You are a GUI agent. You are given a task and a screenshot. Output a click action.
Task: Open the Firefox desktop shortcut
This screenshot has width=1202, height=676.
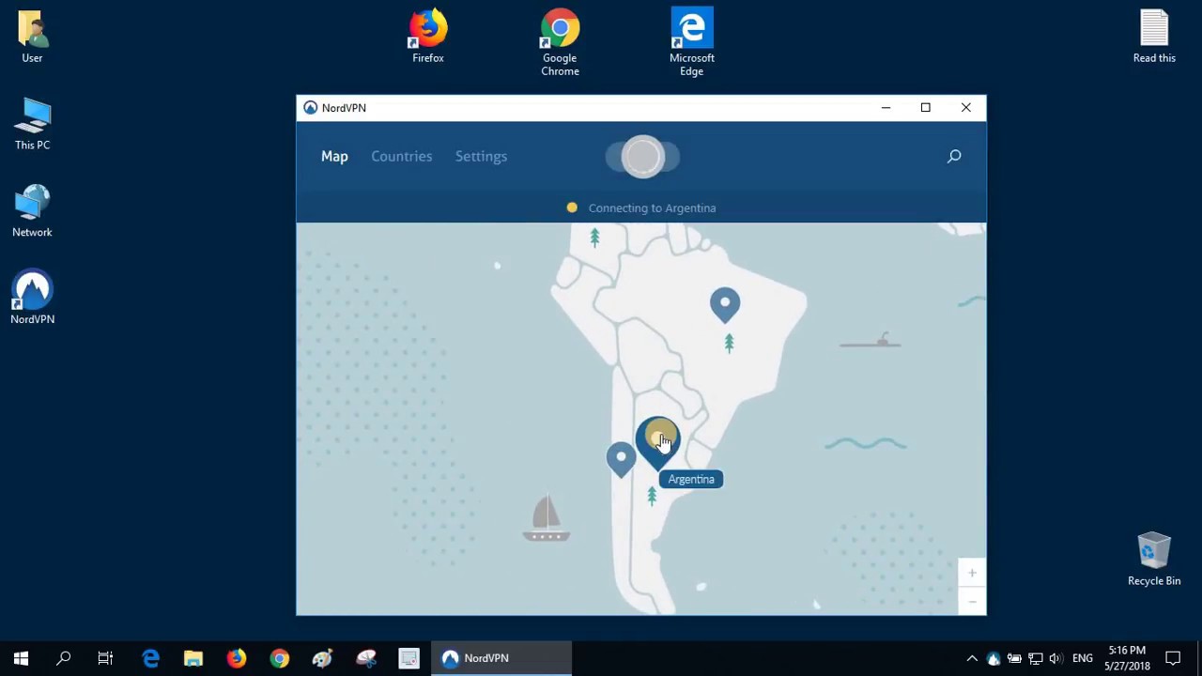pyautogui.click(x=427, y=37)
